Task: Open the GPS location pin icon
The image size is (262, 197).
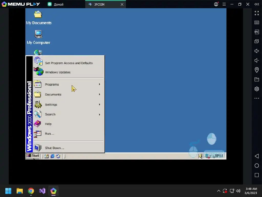Action: click(257, 70)
